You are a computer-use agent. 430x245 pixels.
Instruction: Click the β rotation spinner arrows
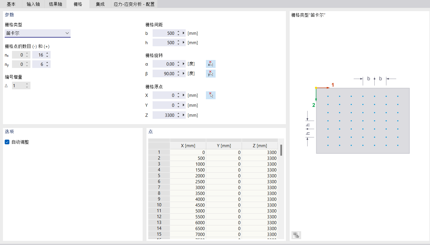click(178, 73)
